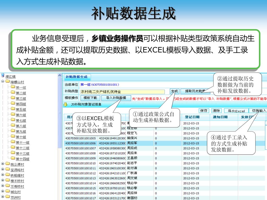Click the cell 熊保兴 in the table
This screenshot has height=200, width=267.
tap(132, 138)
